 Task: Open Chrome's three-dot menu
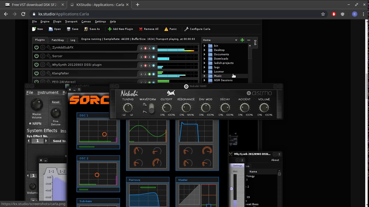364,14
